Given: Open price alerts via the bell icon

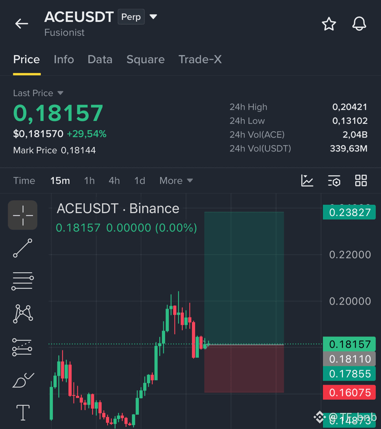Looking at the screenshot, I should [x=359, y=24].
